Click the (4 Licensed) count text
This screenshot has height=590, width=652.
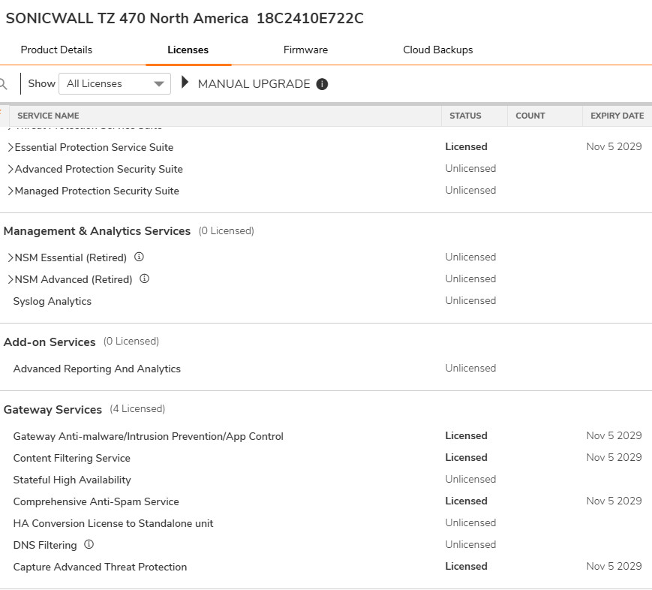137,409
